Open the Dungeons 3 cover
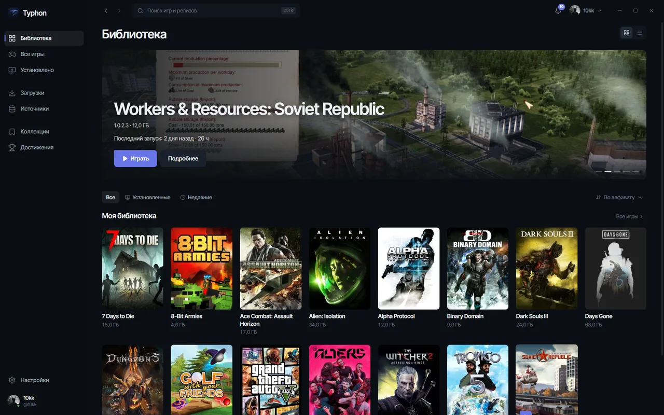The image size is (664, 415). click(133, 380)
